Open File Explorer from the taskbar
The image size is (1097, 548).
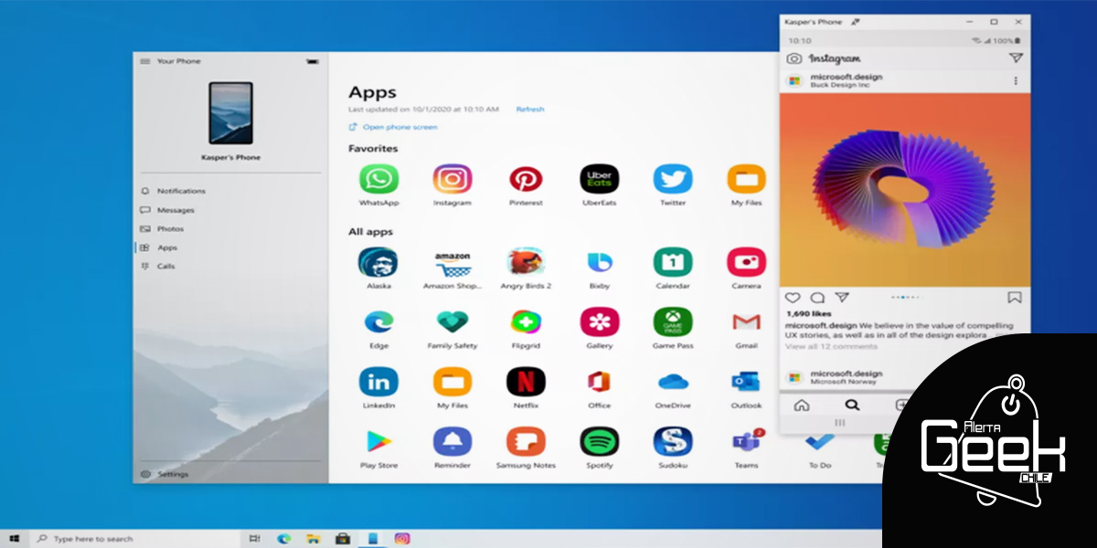coord(314,539)
